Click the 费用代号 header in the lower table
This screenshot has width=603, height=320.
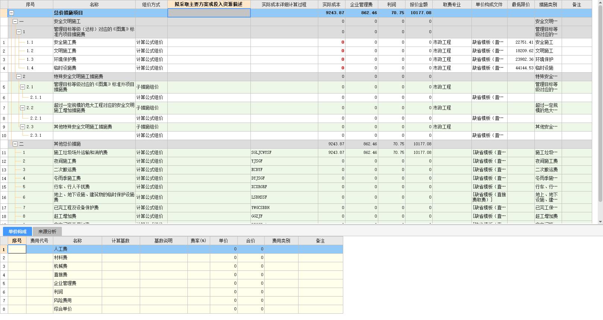[40, 241]
